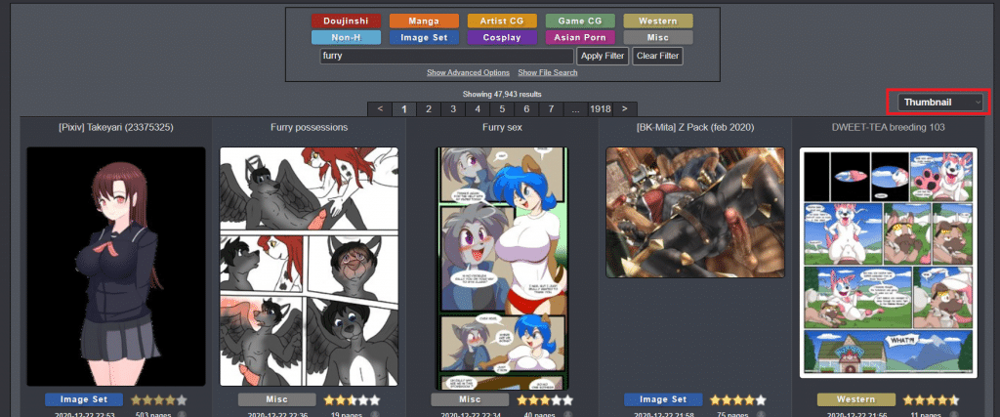Image resolution: width=1000 pixels, height=417 pixels.
Task: Open the DWEET-TEA comic cover thumbnail
Action: pos(889,263)
